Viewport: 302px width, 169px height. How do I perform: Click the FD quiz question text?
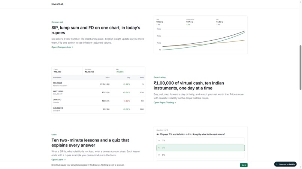(190, 134)
